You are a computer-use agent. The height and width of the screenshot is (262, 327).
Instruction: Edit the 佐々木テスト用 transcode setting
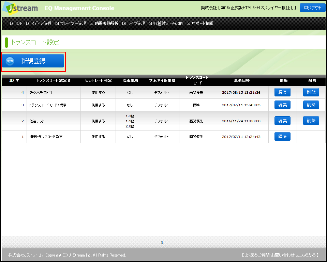[282, 92]
